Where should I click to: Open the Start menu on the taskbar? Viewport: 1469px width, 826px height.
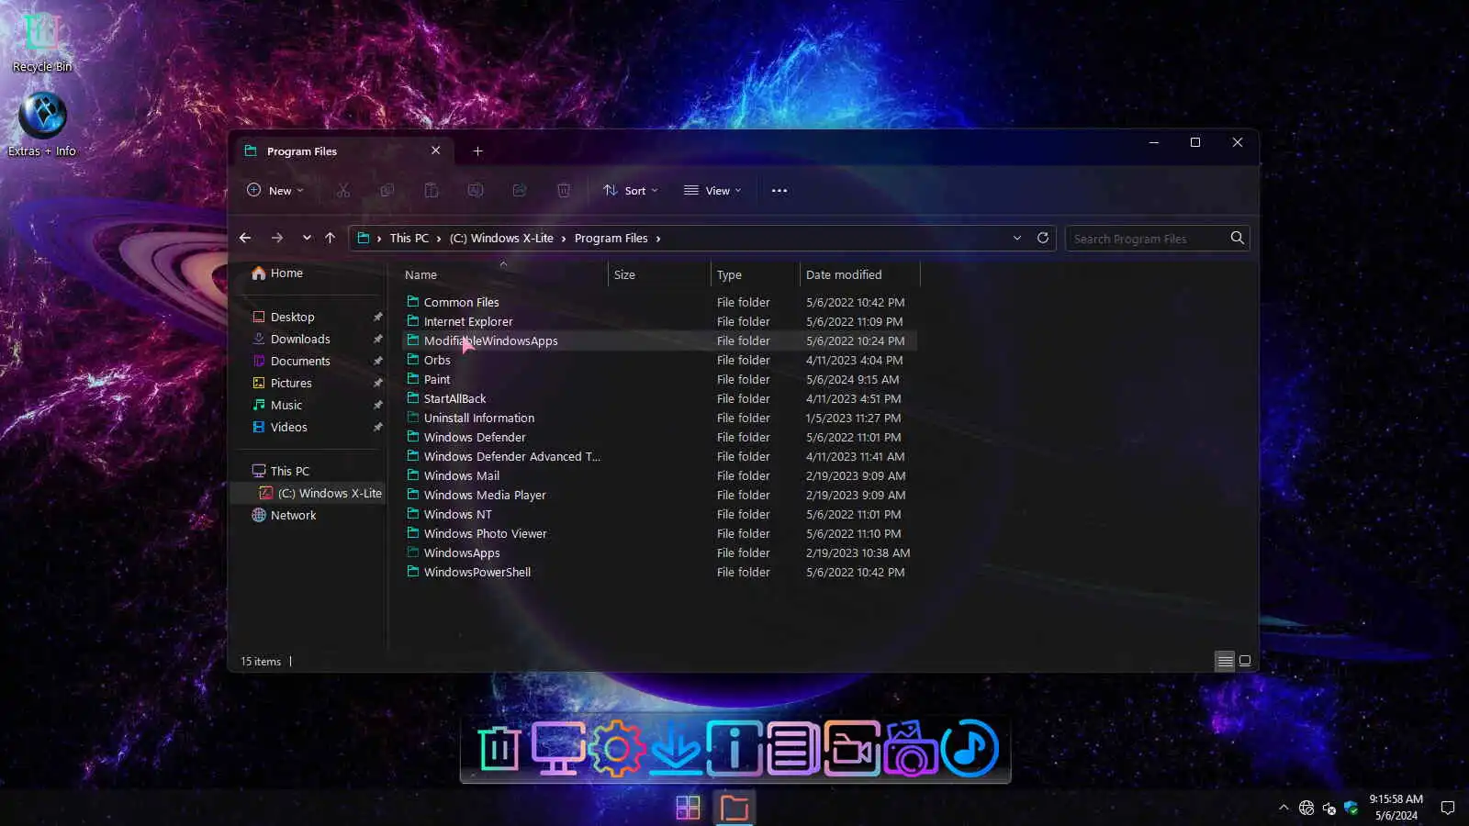click(x=688, y=808)
